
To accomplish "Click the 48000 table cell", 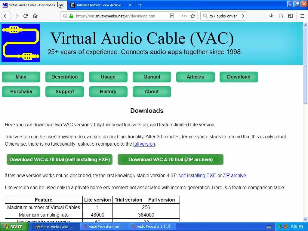I will click(x=97, y=215).
